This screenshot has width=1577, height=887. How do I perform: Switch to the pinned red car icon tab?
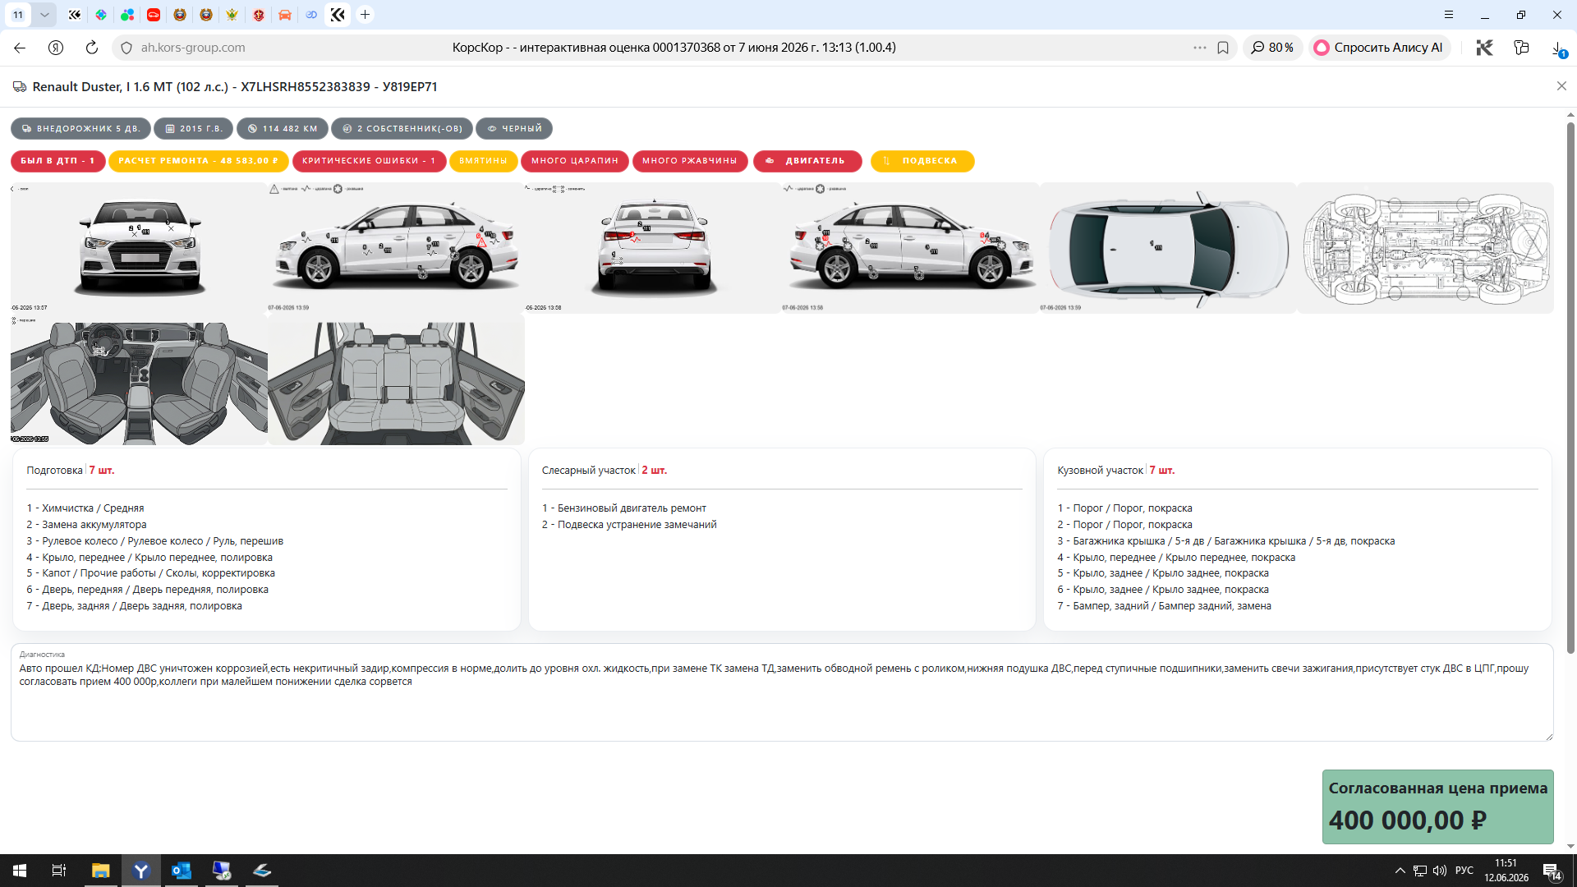point(154,15)
